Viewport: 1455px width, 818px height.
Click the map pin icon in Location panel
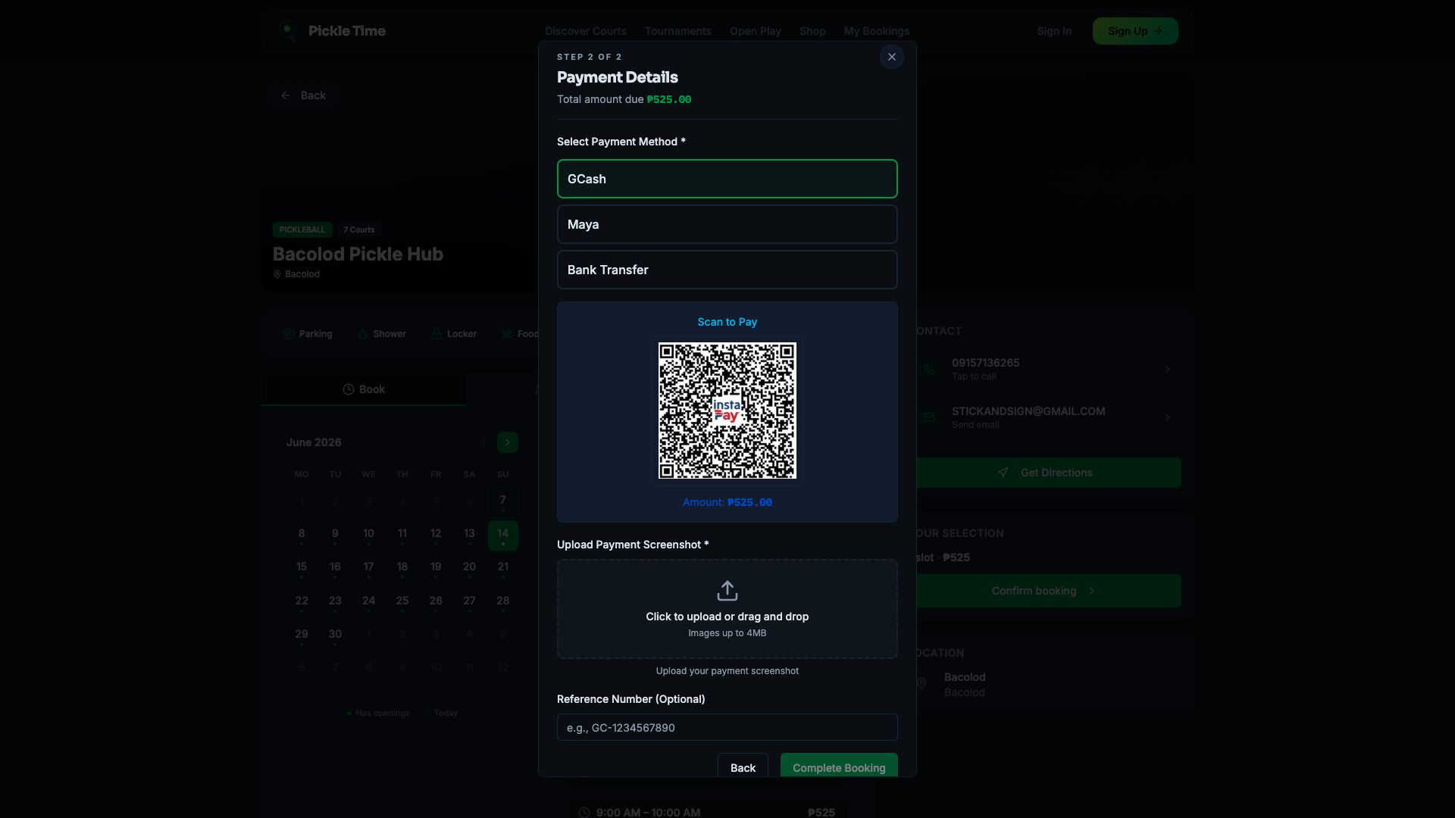pos(921,683)
